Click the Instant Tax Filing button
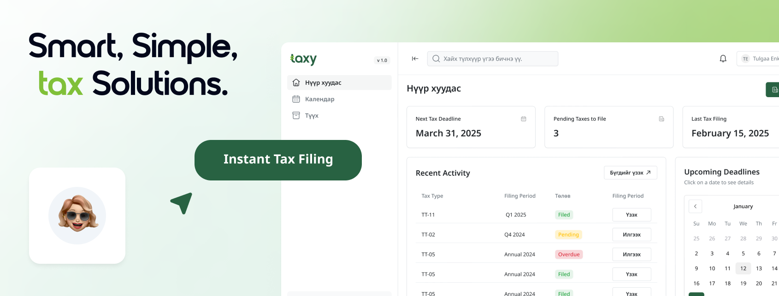779x296 pixels. [278, 160]
